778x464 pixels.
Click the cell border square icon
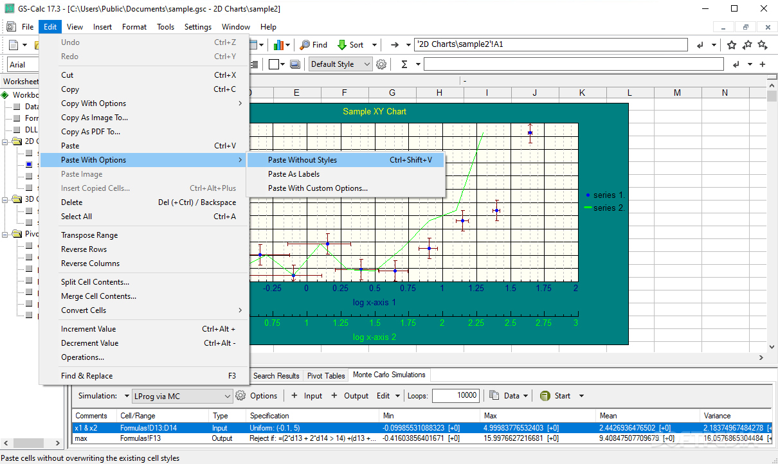(x=274, y=64)
